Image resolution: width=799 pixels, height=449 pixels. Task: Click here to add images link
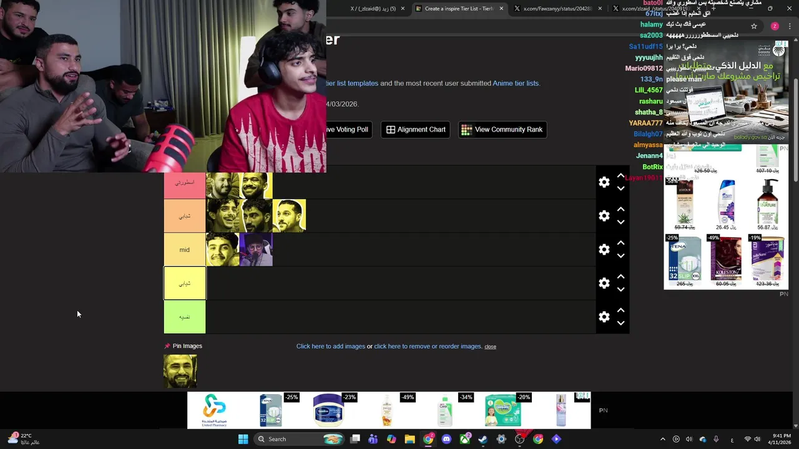[x=331, y=346]
